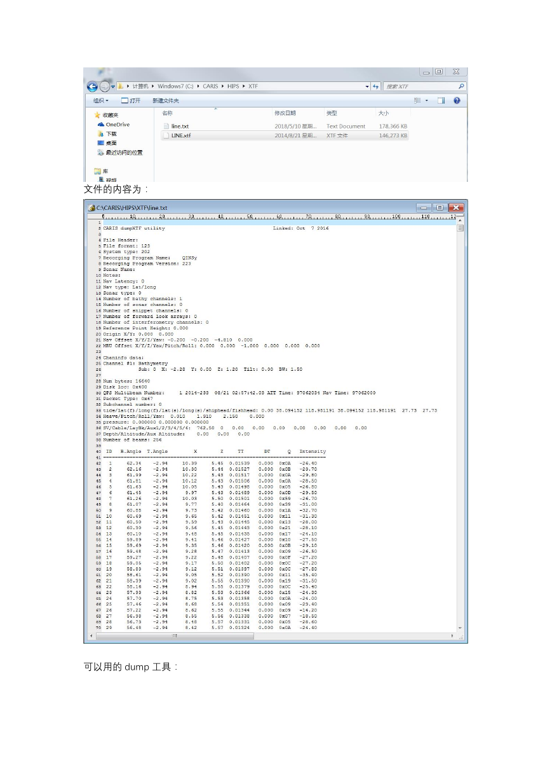Click the 'Intensity' column heading text
This screenshot has width=552, height=781.
[x=313, y=452]
